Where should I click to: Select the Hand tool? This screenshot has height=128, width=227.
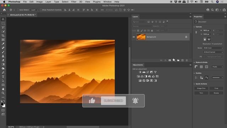[3, 89]
